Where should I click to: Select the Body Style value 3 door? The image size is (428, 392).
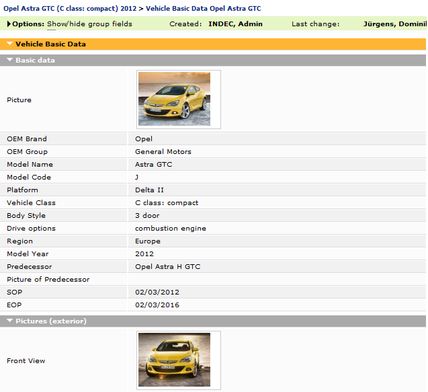pos(147,216)
